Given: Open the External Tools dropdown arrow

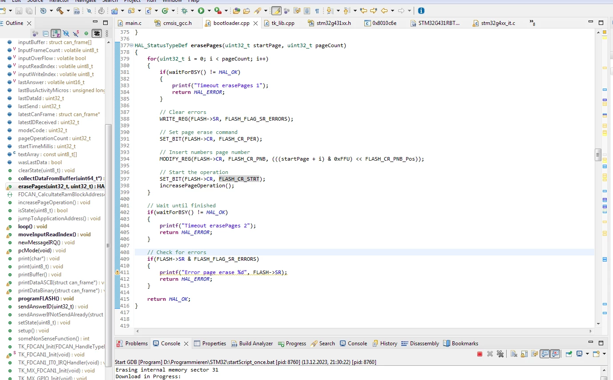Looking at the screenshot, I should coord(226,11).
